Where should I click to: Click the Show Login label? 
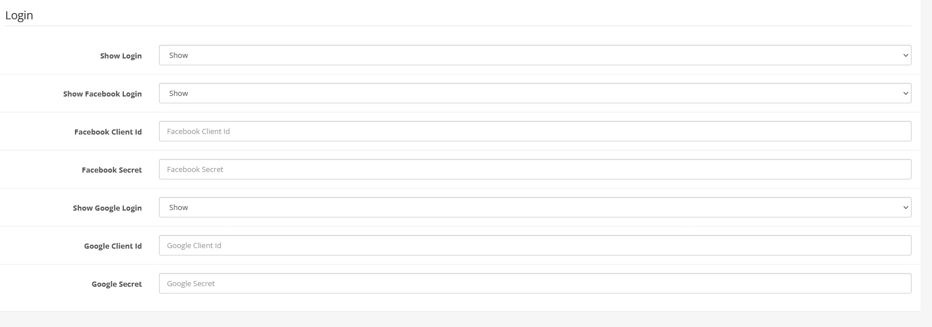click(x=121, y=56)
